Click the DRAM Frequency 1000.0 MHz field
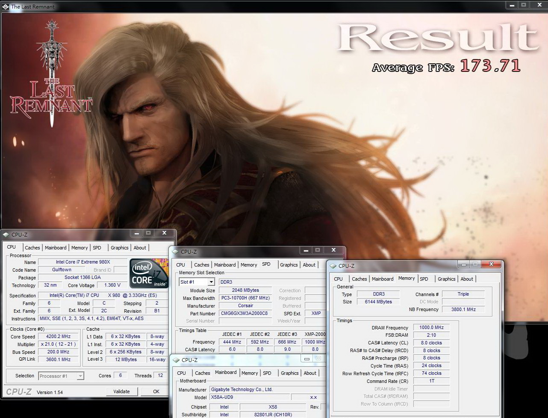This screenshot has height=418, width=548. [431, 328]
